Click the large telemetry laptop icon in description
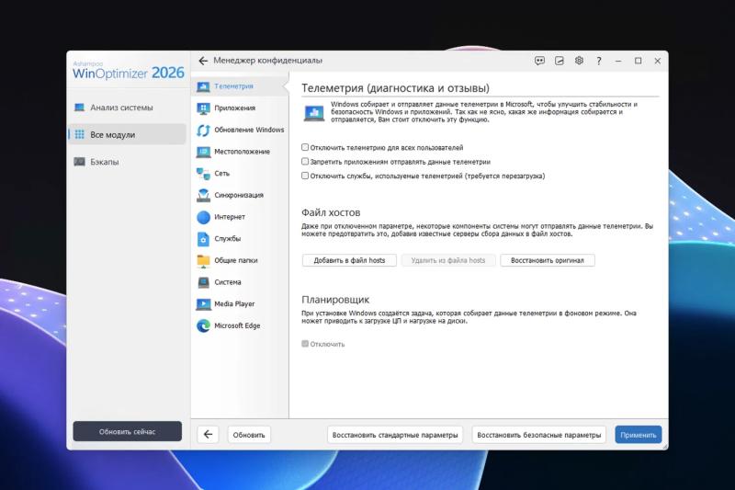735x490 pixels. coord(313,113)
